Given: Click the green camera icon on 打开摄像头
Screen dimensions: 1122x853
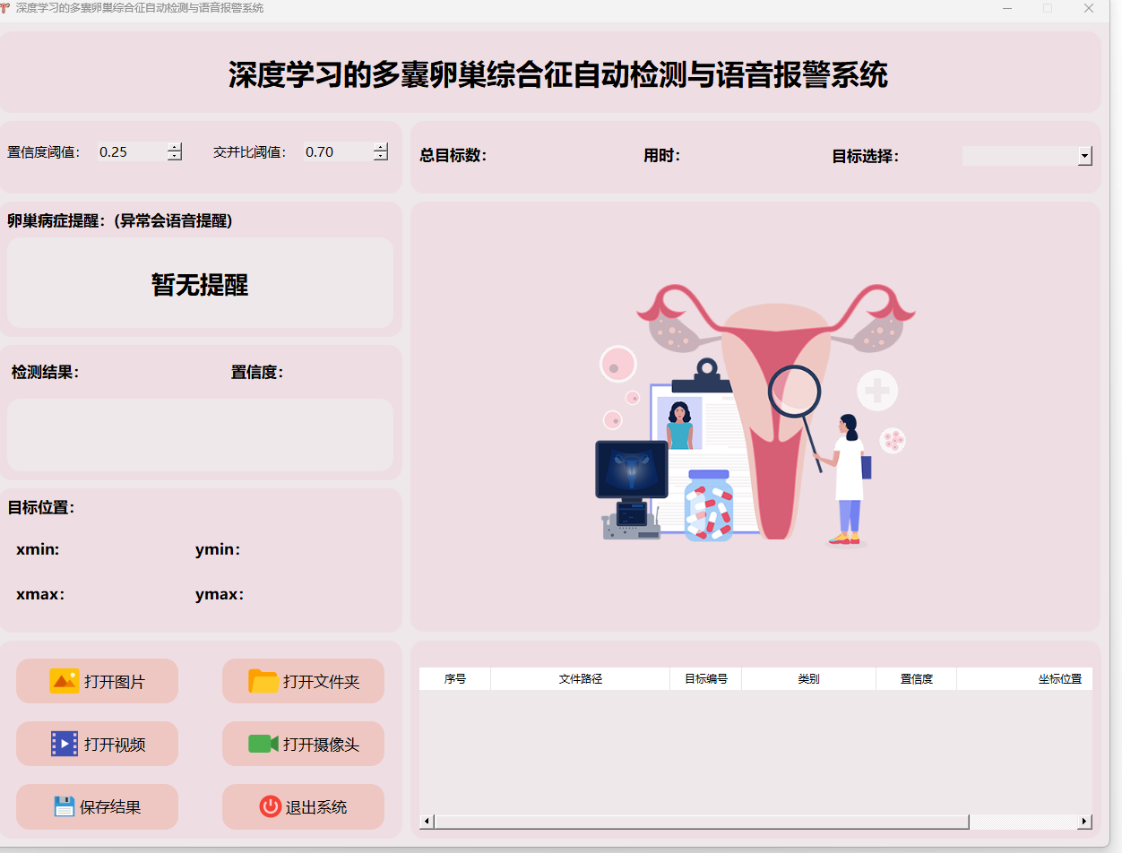Looking at the screenshot, I should coord(263,744).
